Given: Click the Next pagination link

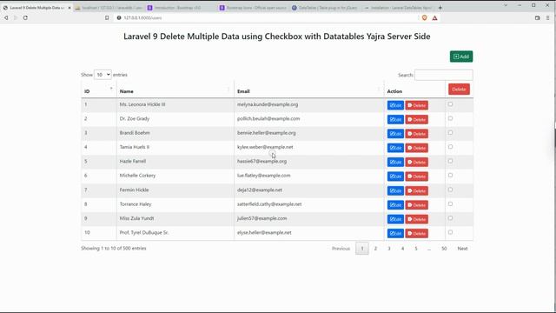Looking at the screenshot, I should [x=462, y=249].
